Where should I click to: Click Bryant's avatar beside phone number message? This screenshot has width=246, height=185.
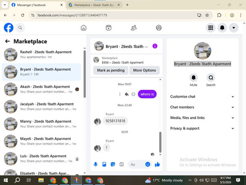click(x=97, y=121)
